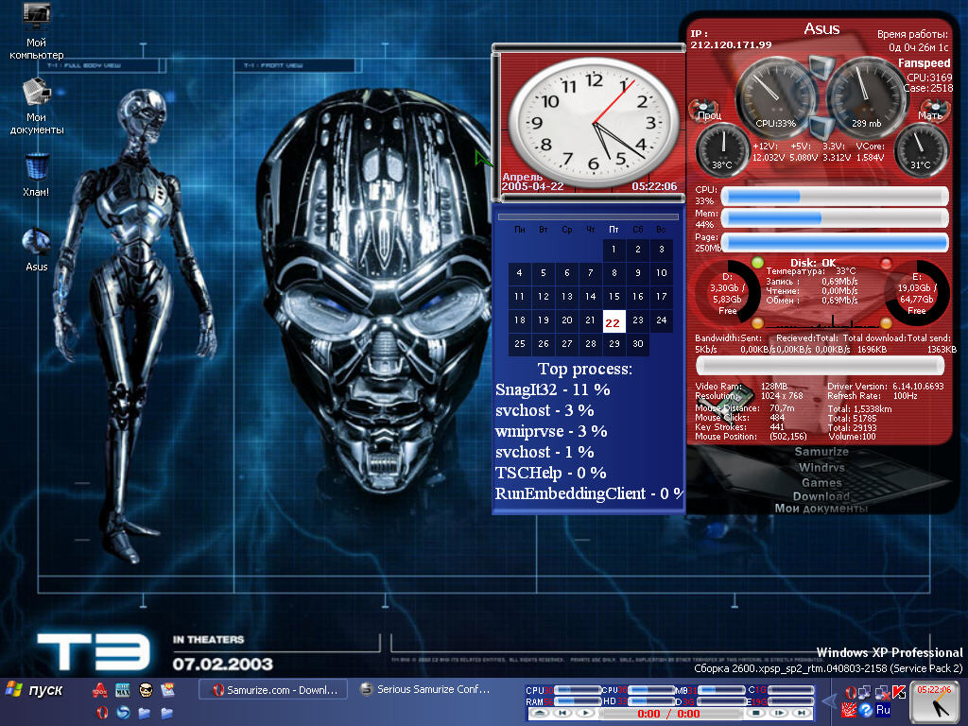
Task: Open the Asus desktop shortcut
Action: click(x=36, y=250)
